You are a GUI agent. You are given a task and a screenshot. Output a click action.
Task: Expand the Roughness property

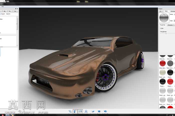[163, 32]
